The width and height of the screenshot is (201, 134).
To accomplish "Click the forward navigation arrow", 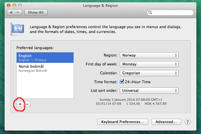I will 18,12.
